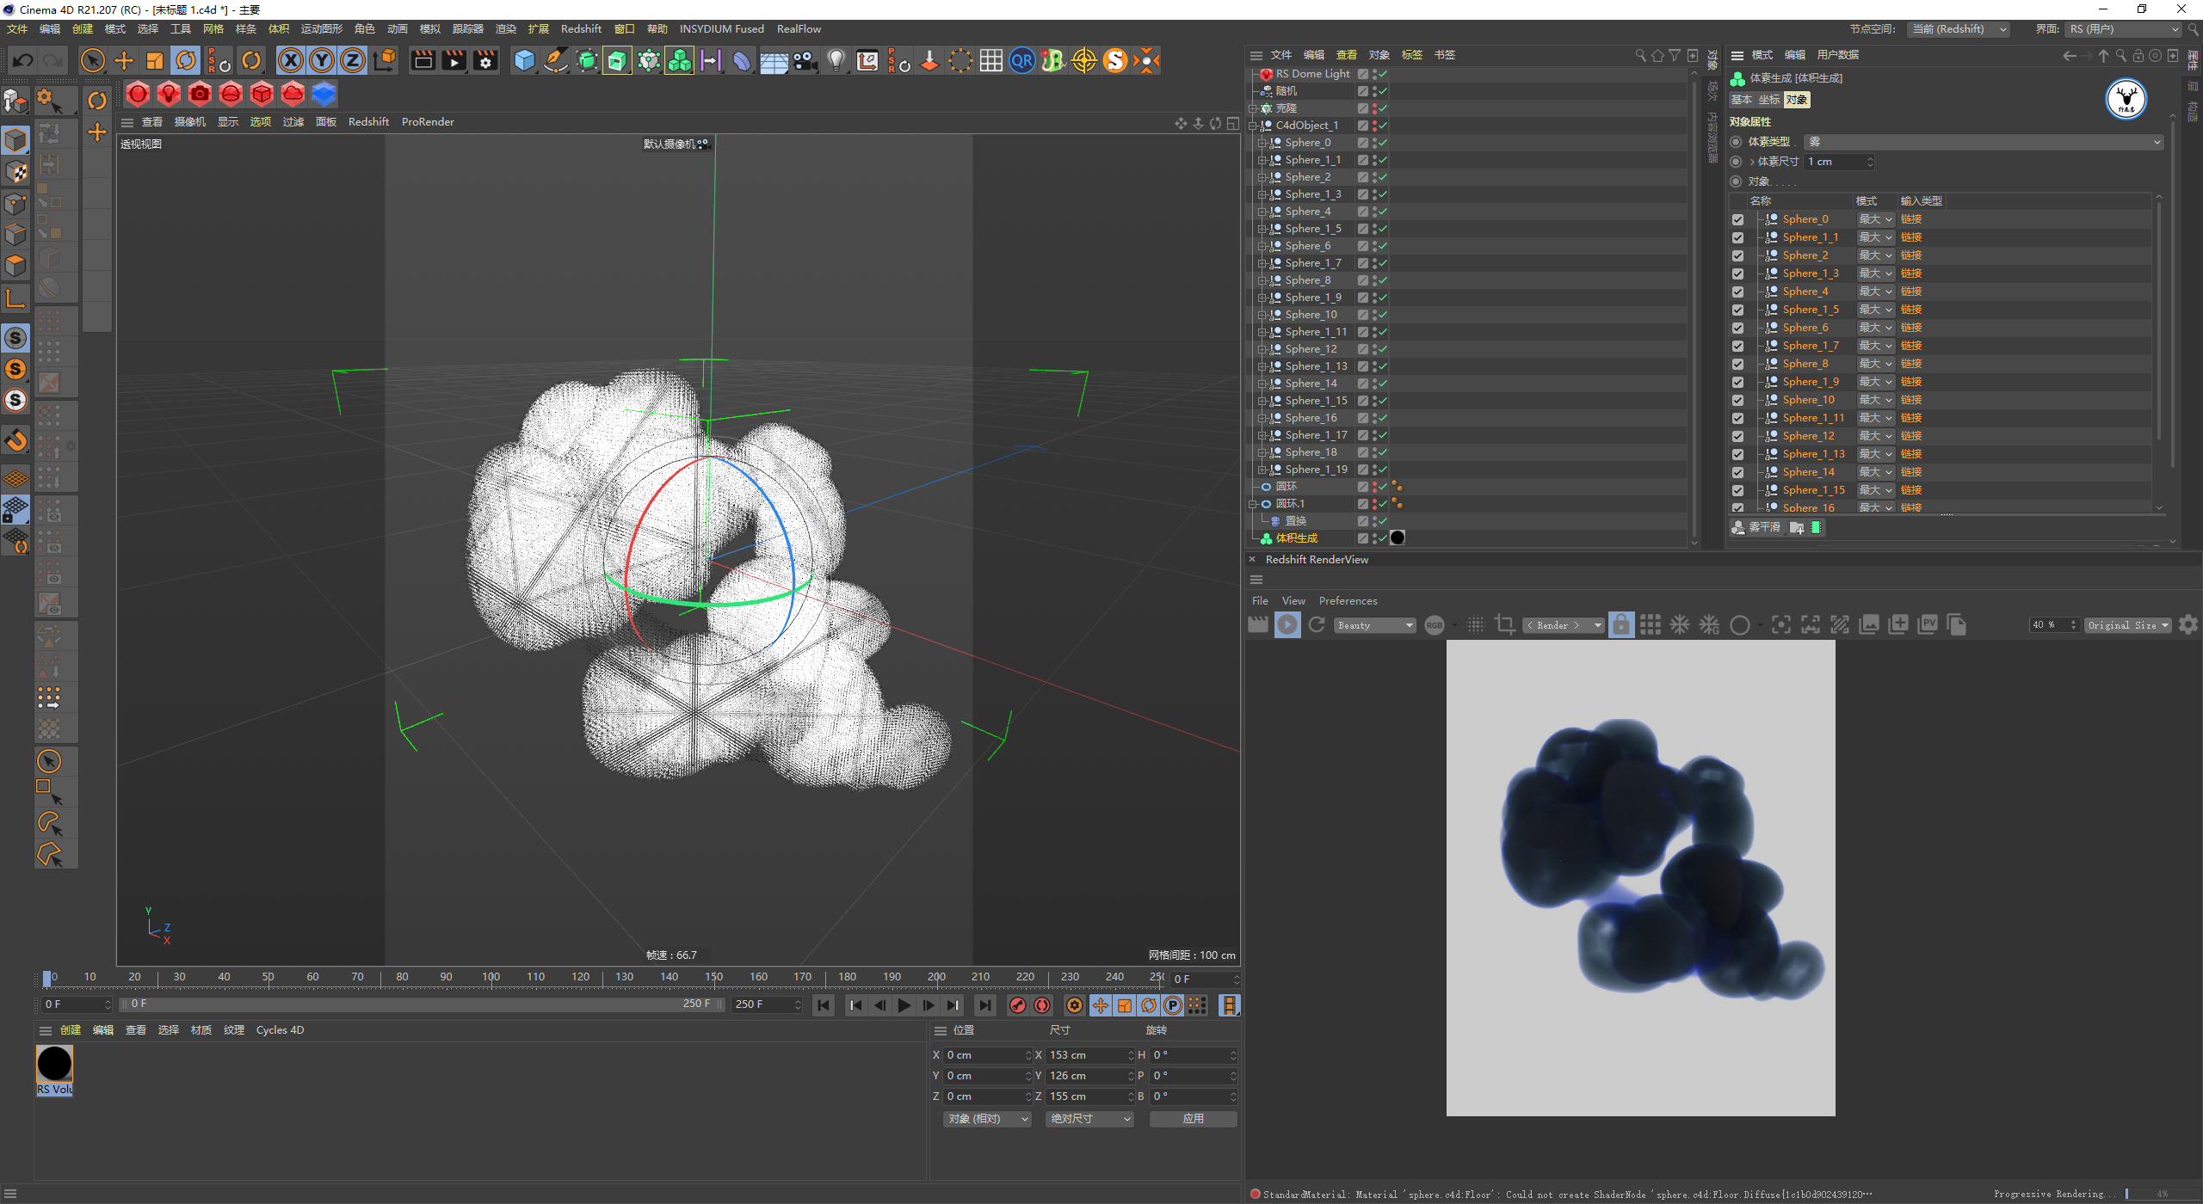Viewport: 2203px width, 1204px height.
Task: Open the Beauty AOV dropdown
Action: pos(1375,625)
